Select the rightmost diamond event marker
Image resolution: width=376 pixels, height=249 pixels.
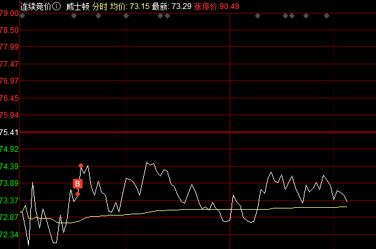coord(326,16)
